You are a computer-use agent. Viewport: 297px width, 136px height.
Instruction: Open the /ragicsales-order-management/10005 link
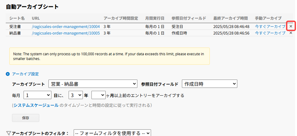point(66,33)
